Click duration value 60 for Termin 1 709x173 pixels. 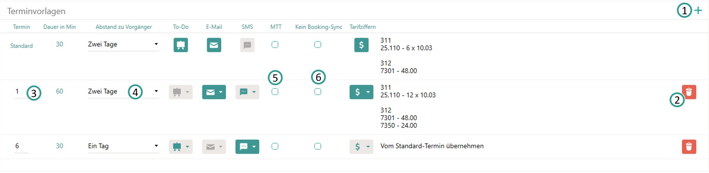[x=59, y=91]
